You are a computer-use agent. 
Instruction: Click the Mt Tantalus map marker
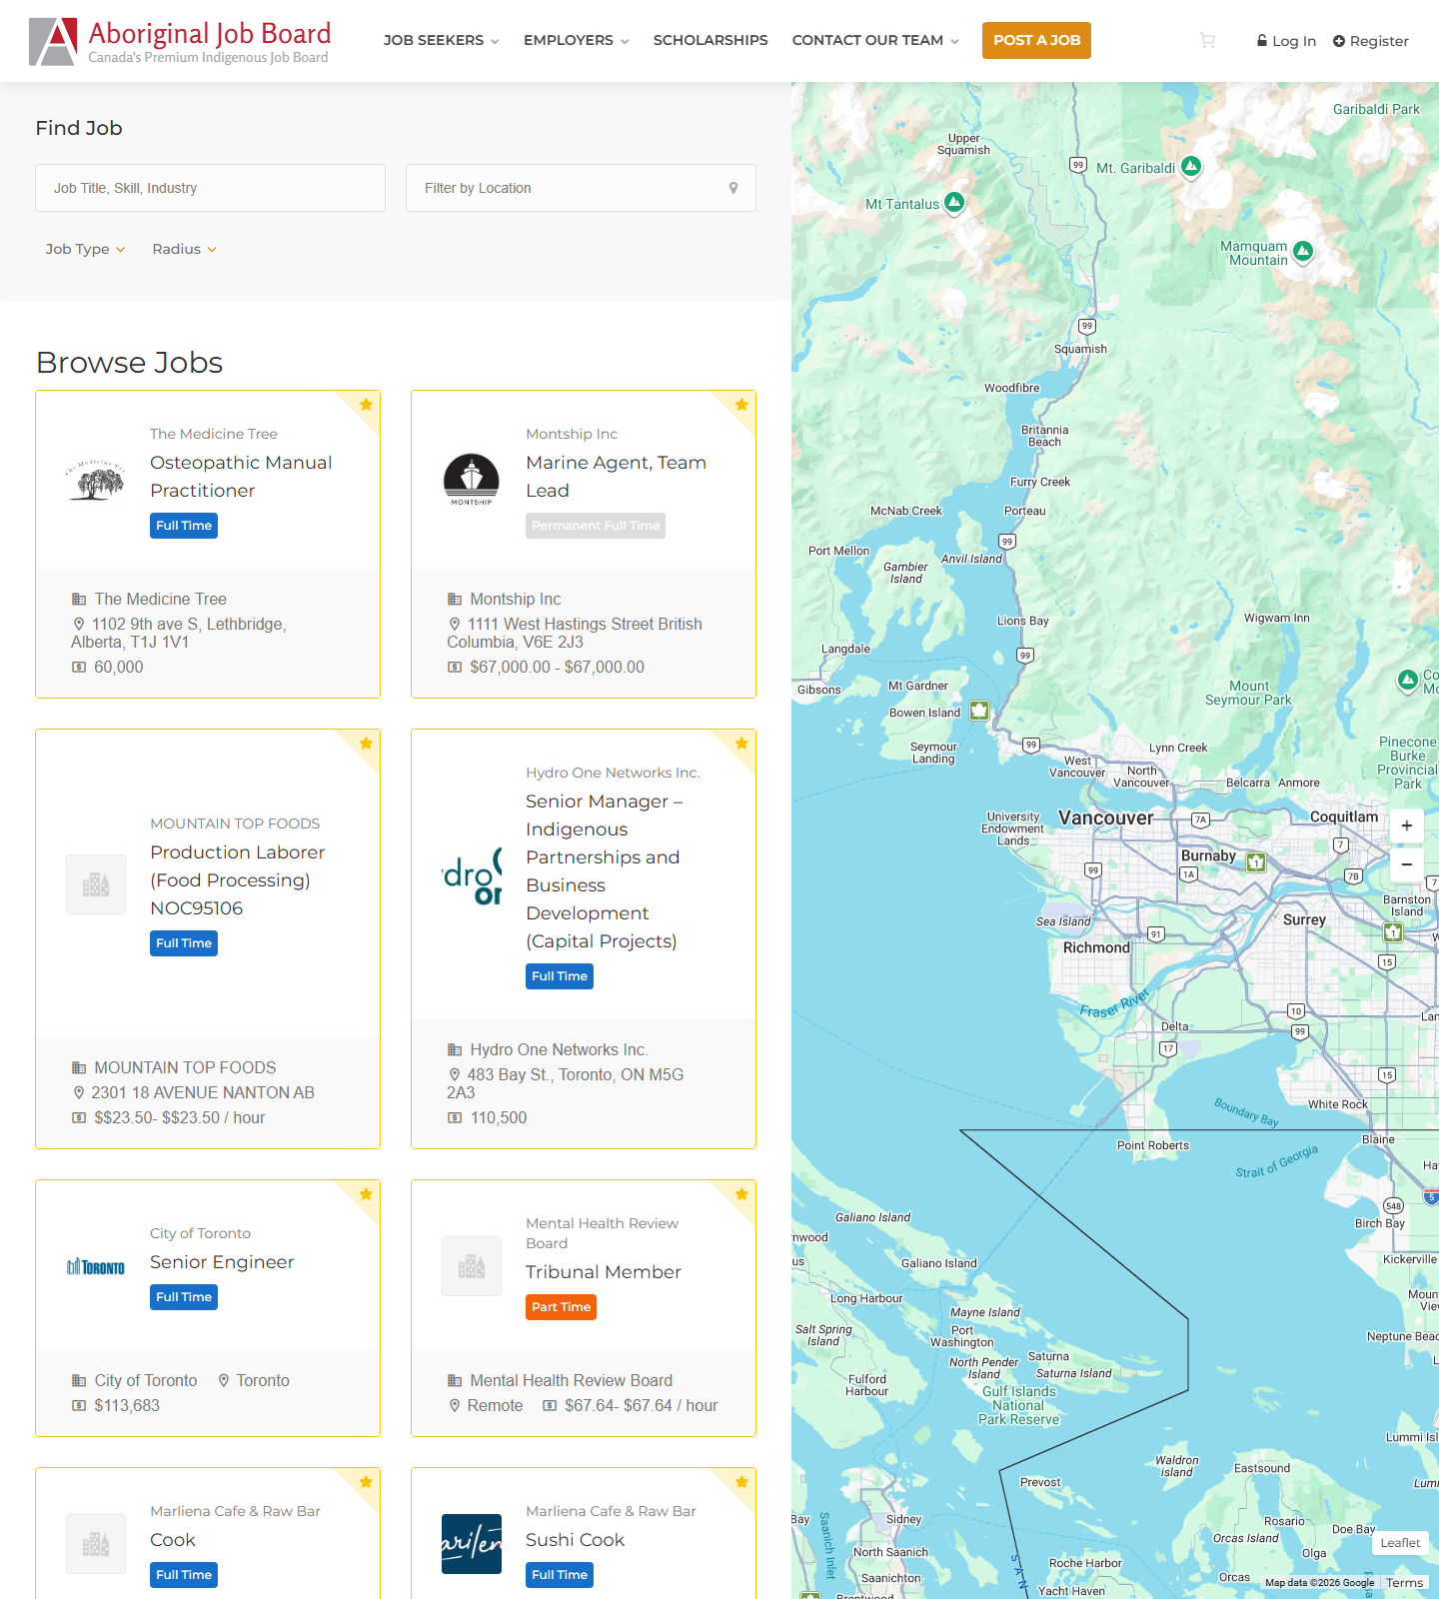point(954,203)
